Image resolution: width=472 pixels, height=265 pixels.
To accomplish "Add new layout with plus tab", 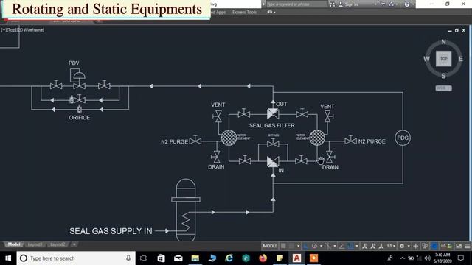I will point(74,244).
